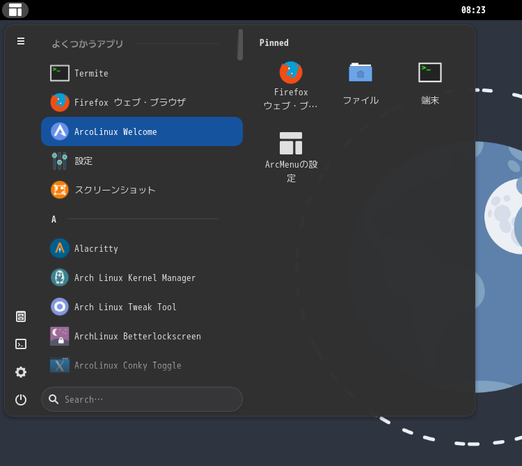This screenshot has height=466, width=522.
Task: Select ArcoLinux Conky Toggle text
Action: pos(128,366)
